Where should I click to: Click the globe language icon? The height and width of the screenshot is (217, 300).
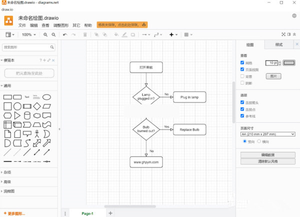(x=294, y=15)
